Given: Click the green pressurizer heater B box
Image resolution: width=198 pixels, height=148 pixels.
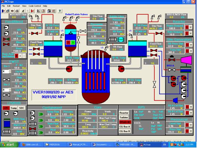Looking at the screenshot, I should pyautogui.click(x=73, y=42).
